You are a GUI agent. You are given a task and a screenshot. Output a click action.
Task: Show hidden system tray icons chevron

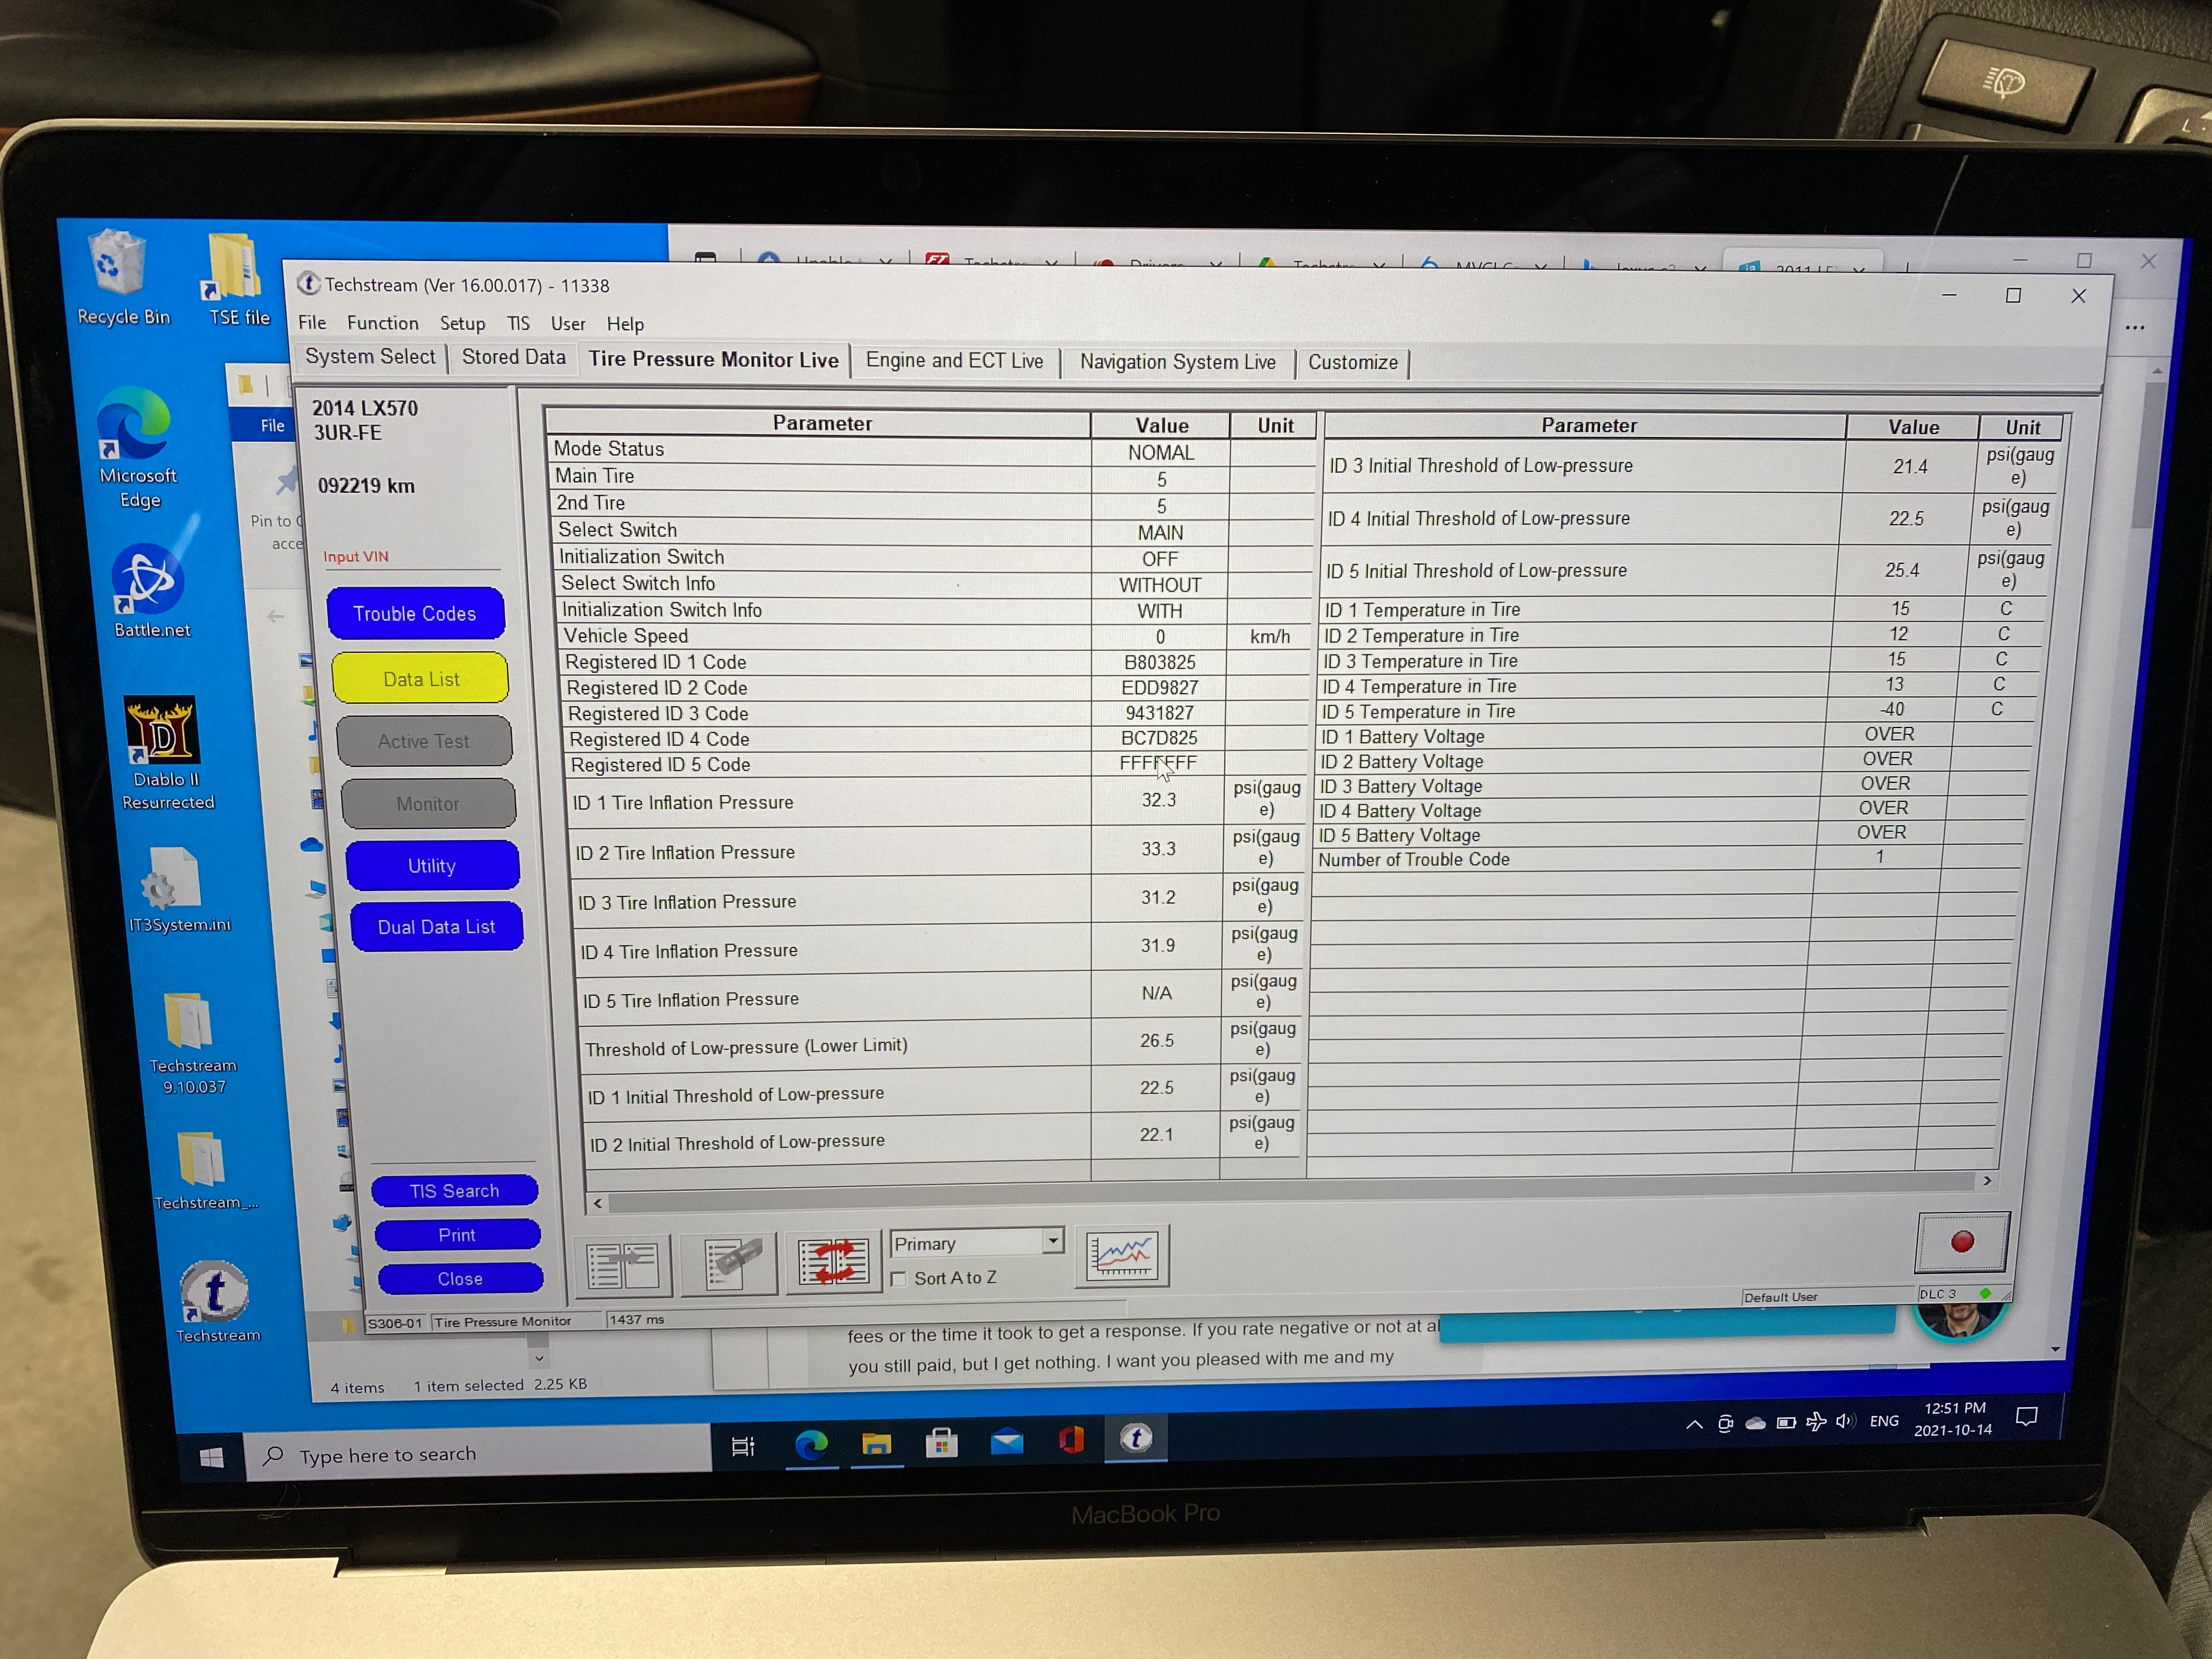[x=1694, y=1424]
